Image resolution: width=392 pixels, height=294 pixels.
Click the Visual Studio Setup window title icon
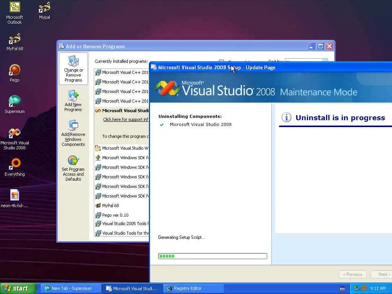[x=154, y=67]
